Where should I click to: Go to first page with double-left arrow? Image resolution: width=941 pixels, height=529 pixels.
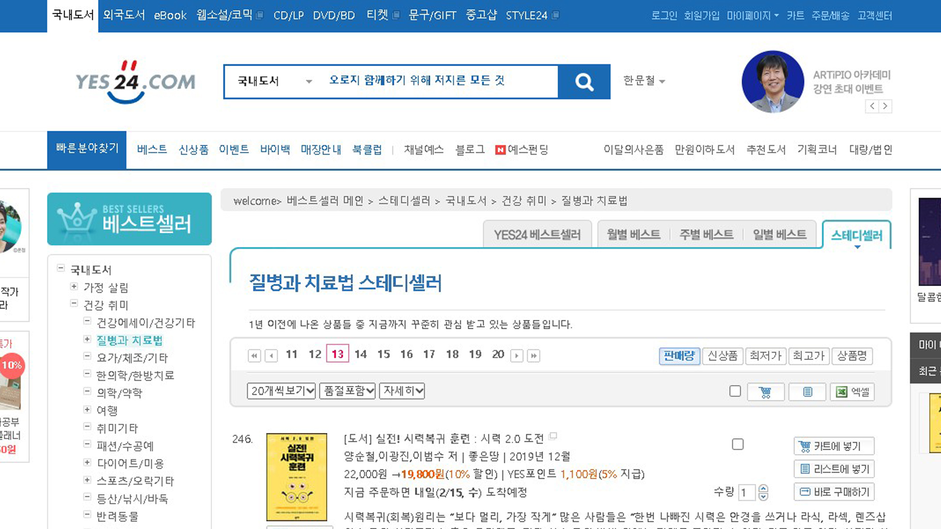click(254, 356)
